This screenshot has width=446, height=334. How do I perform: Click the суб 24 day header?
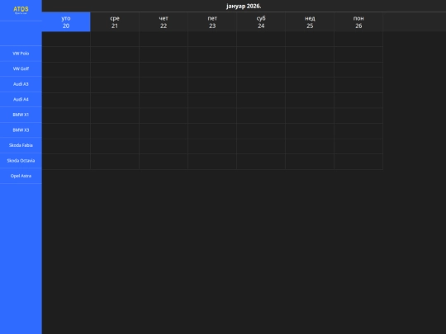click(x=261, y=22)
